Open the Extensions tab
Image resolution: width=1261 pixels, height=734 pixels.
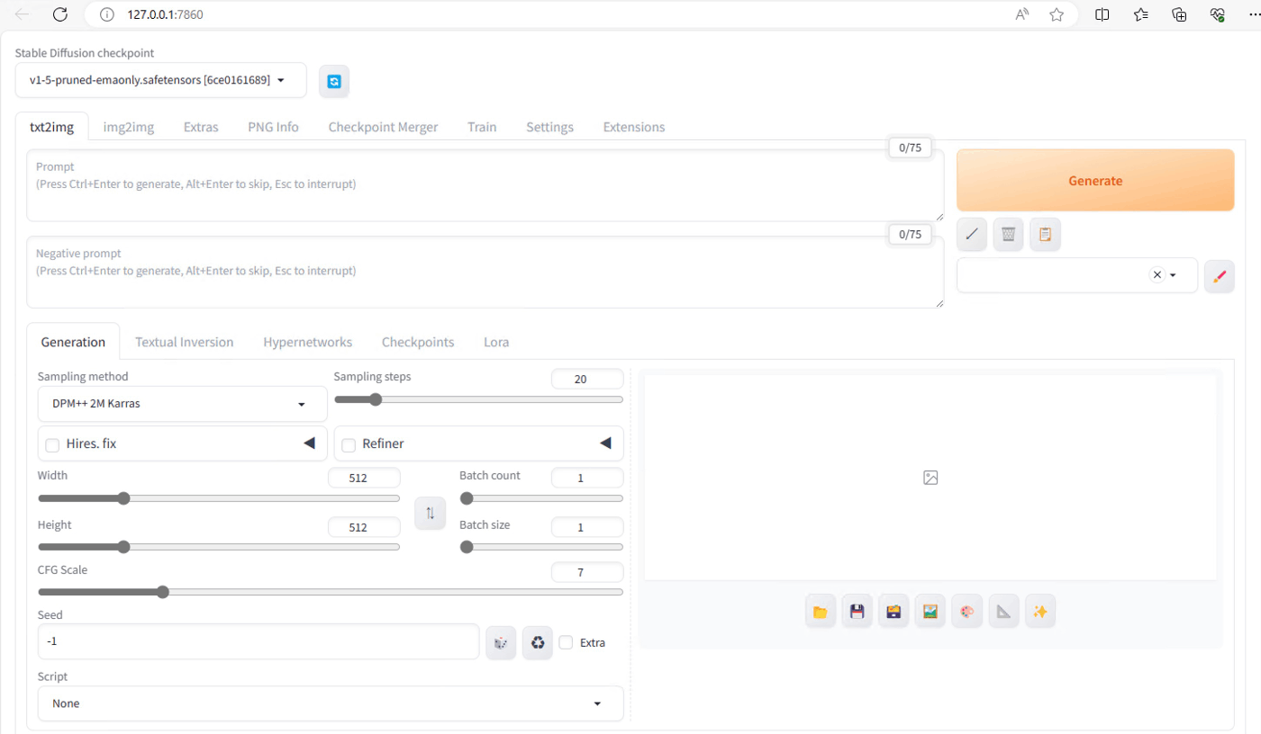[x=634, y=127]
